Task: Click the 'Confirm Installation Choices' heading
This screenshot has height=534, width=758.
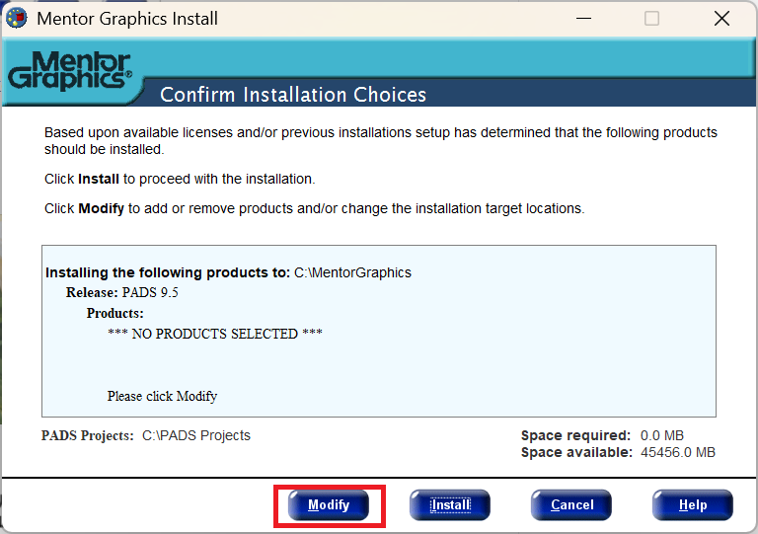Action: (x=293, y=95)
